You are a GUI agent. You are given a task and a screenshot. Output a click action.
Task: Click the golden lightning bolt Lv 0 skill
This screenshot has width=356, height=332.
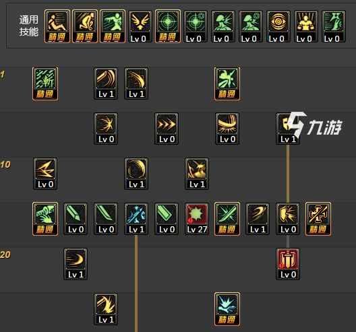point(45,174)
